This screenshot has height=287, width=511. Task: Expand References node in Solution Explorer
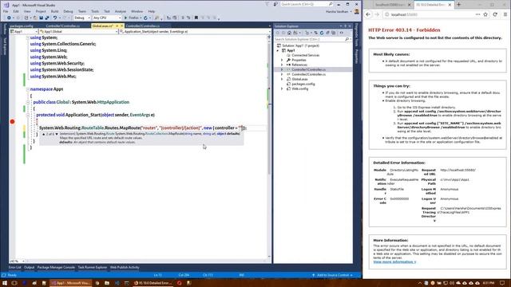[282, 65]
